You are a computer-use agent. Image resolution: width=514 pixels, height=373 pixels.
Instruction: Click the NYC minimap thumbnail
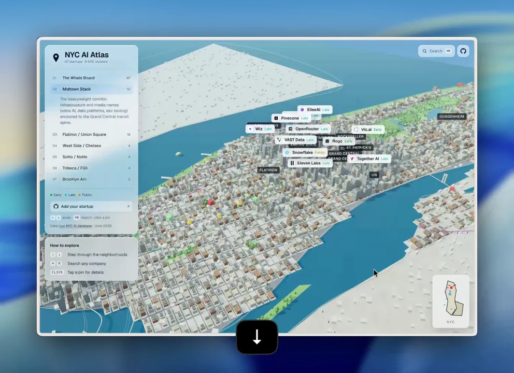451,301
